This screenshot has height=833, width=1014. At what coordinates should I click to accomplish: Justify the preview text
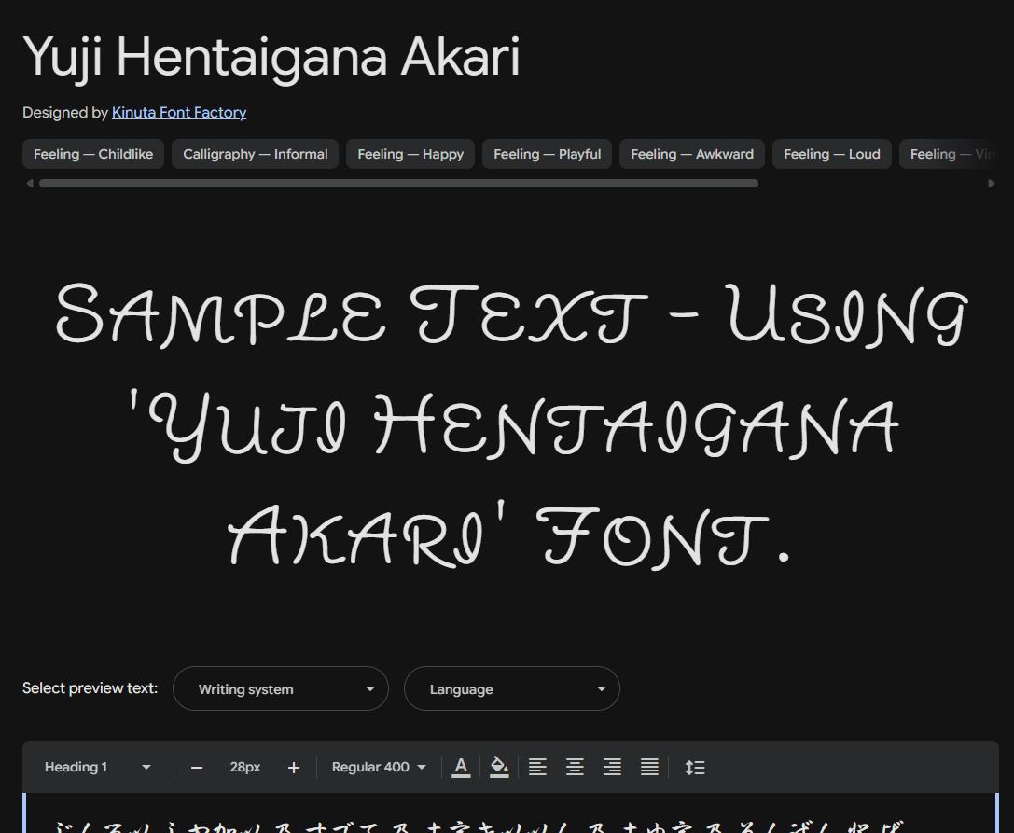click(x=649, y=767)
